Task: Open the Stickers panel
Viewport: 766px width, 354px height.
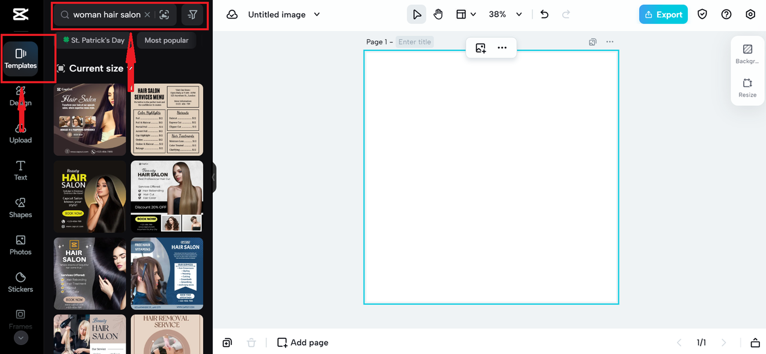Action: click(x=20, y=282)
